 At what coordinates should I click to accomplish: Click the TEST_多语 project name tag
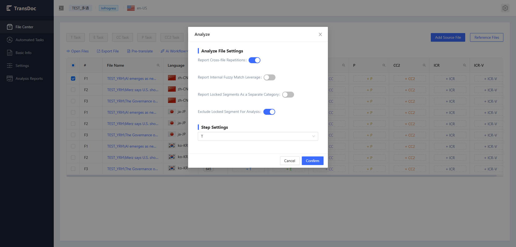(x=80, y=8)
